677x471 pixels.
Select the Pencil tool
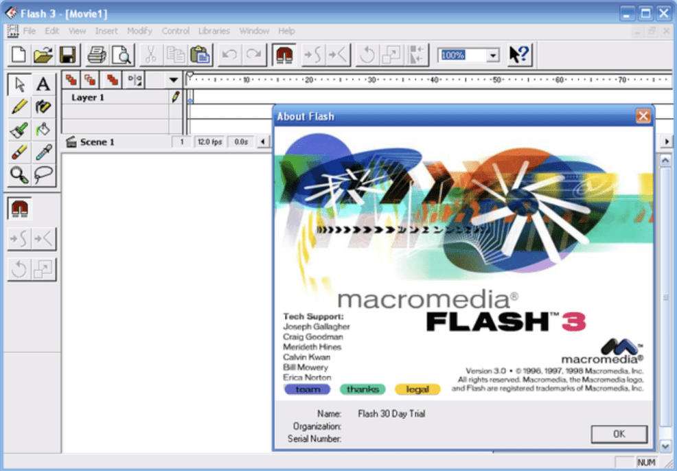tap(19, 106)
